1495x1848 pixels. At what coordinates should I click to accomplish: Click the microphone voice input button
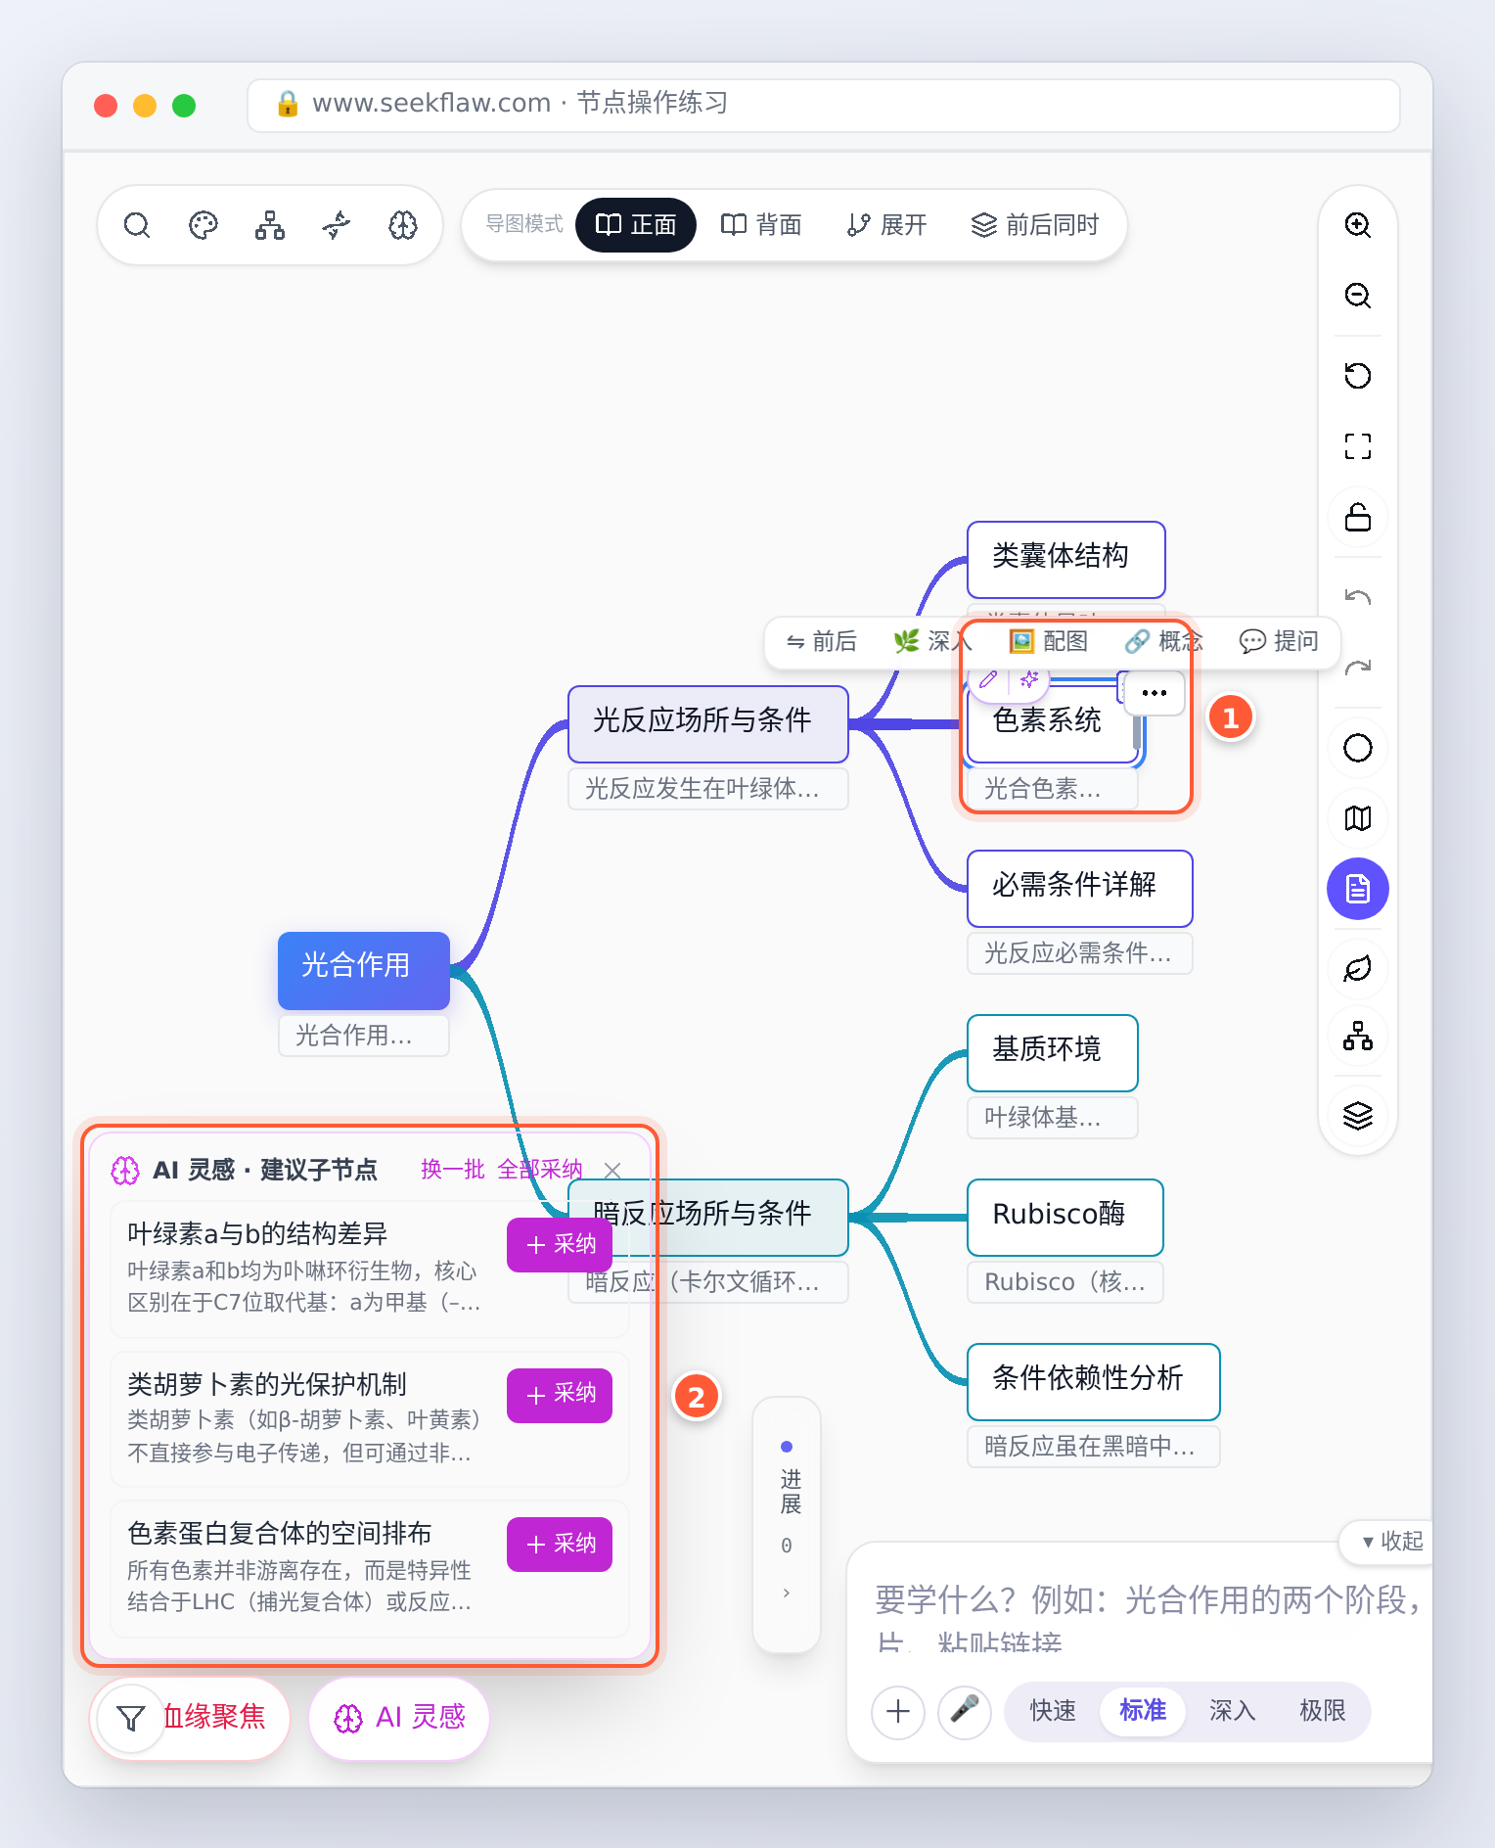coord(965,1712)
